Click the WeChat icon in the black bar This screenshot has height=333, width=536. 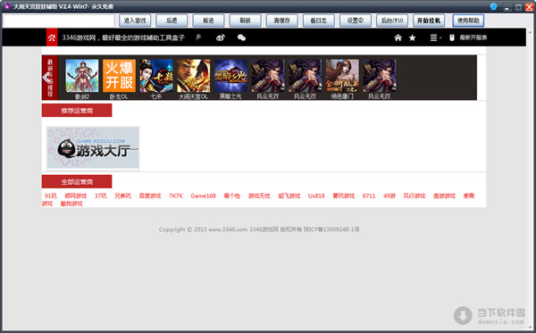tap(241, 37)
